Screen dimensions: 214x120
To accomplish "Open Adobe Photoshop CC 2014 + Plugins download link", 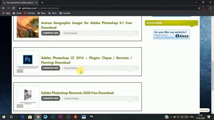I will pos(86,60).
